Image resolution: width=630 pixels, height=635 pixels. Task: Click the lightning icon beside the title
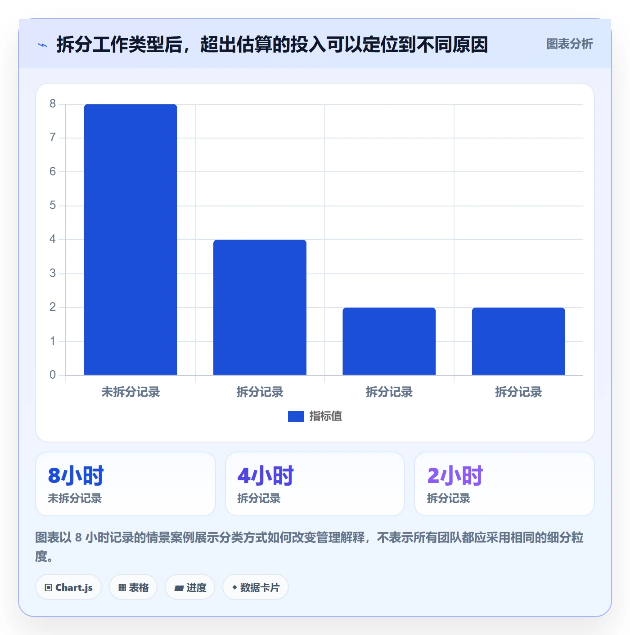pyautogui.click(x=43, y=45)
